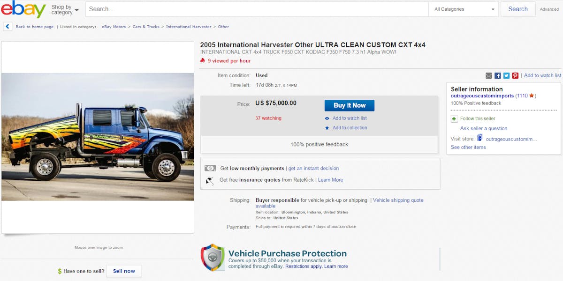Click the star icon beside Add to collection
This screenshot has width=563, height=281.
[327, 128]
